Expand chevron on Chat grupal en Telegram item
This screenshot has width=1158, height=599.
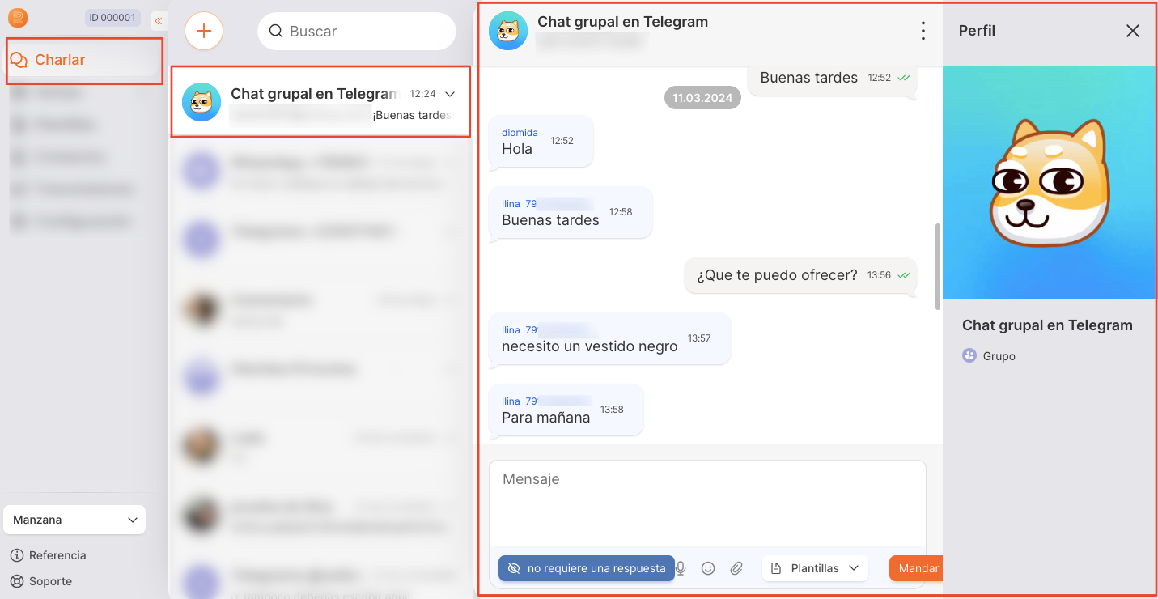click(x=451, y=94)
